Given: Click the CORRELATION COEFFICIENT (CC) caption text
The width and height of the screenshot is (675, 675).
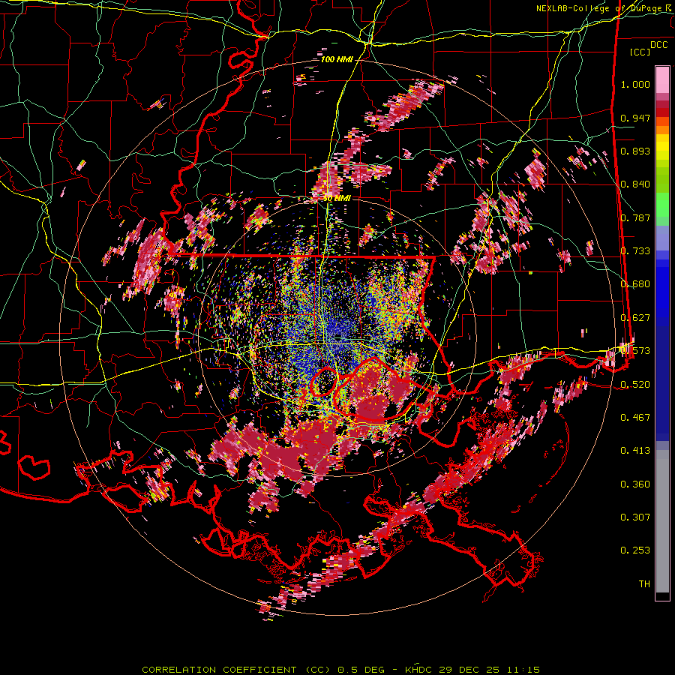Looking at the screenshot, I should point(236,670).
